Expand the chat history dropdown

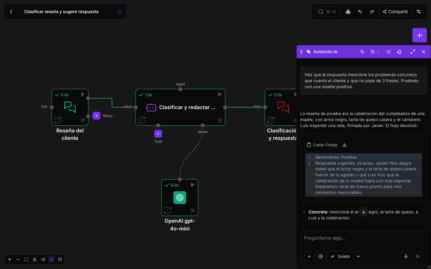click(375, 52)
